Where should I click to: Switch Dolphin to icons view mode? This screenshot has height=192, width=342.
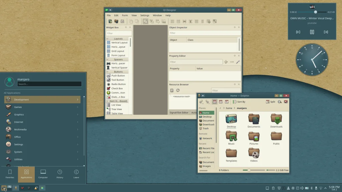click(x=215, y=102)
